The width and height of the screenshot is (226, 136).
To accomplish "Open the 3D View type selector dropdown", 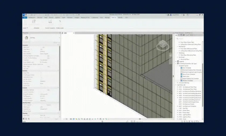I will click(x=59, y=38).
